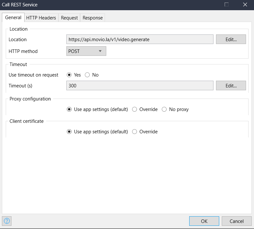
Task: Open the help icon in bottom-left corner
Action: pos(7,221)
